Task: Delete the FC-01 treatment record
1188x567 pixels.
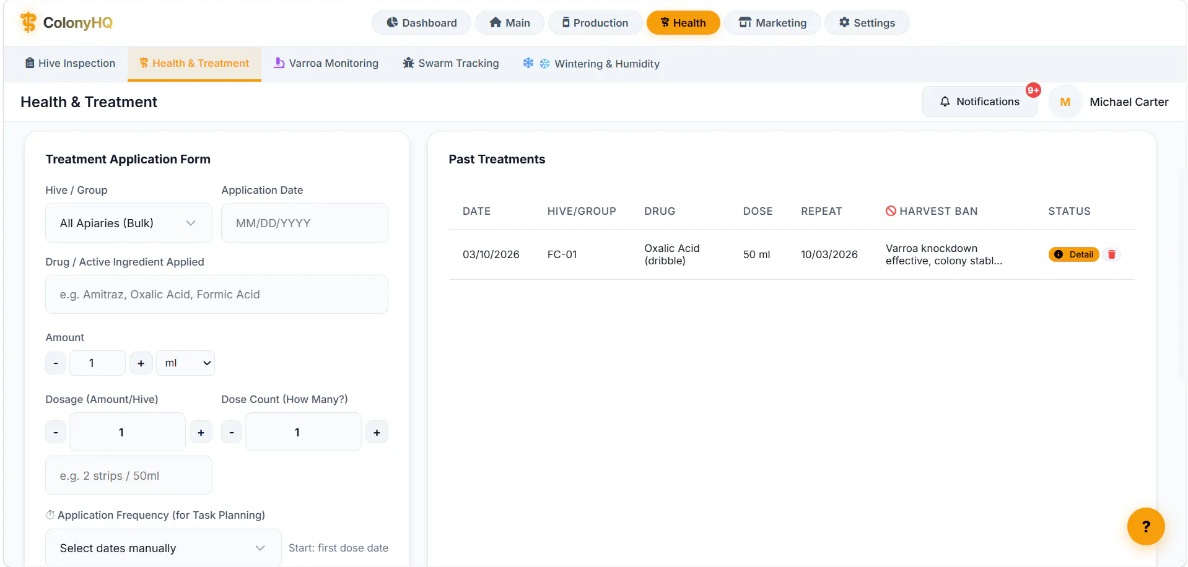Action: click(x=1112, y=254)
